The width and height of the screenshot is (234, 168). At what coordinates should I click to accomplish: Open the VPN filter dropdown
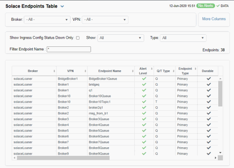[105, 20]
